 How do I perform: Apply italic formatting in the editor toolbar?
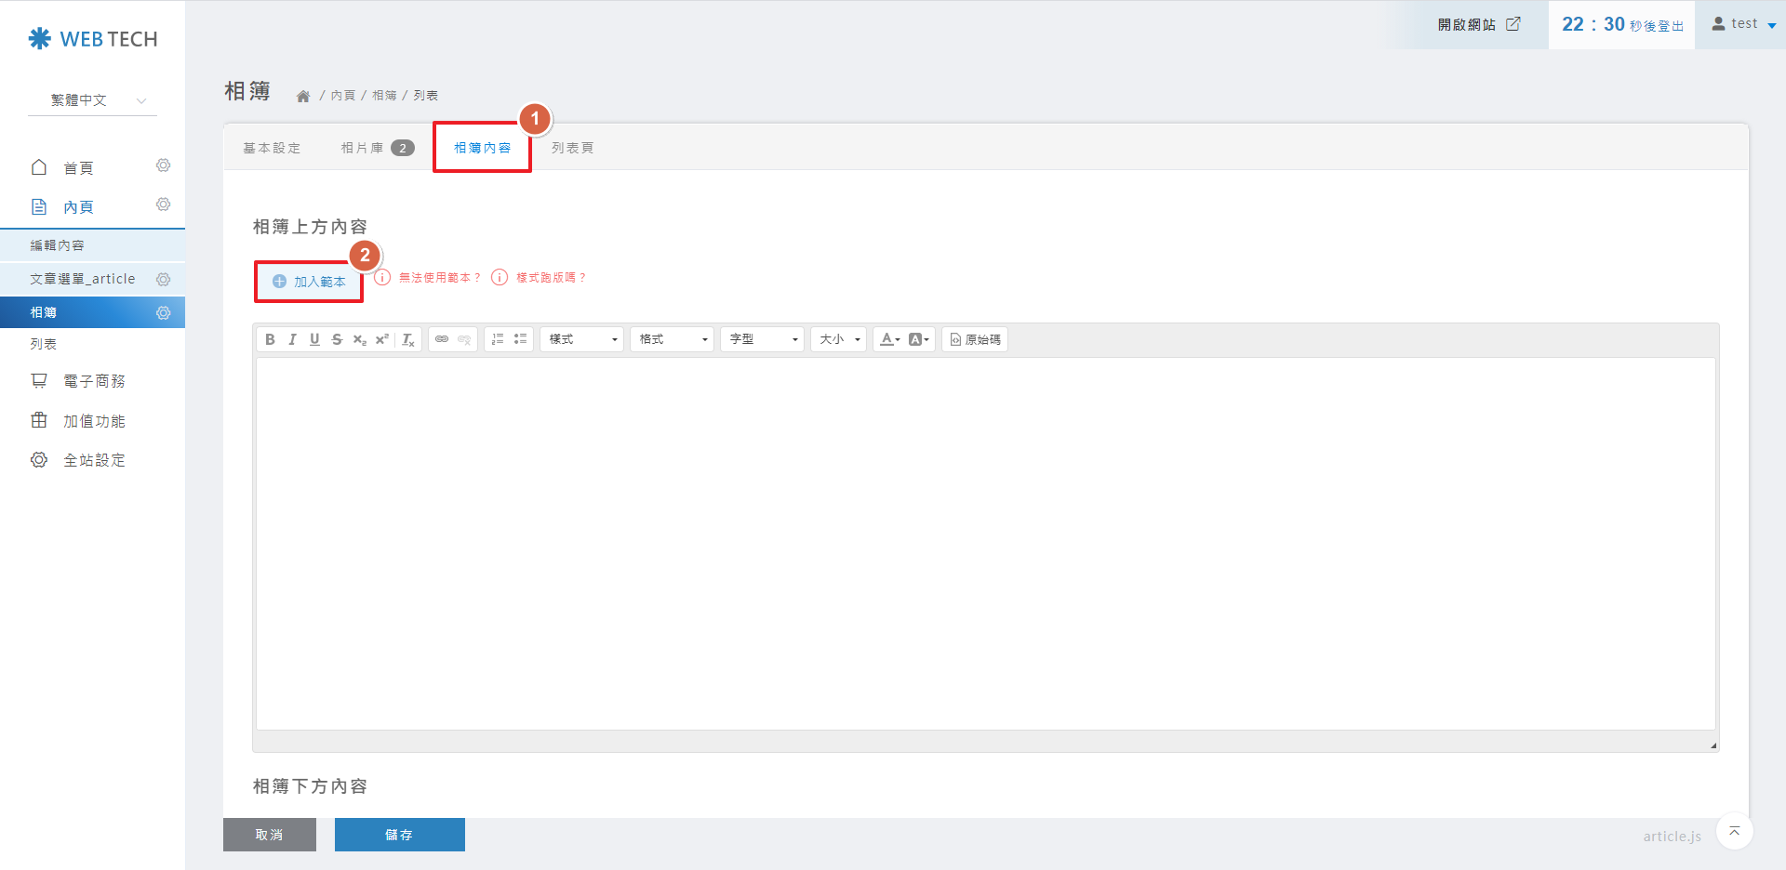click(x=292, y=339)
